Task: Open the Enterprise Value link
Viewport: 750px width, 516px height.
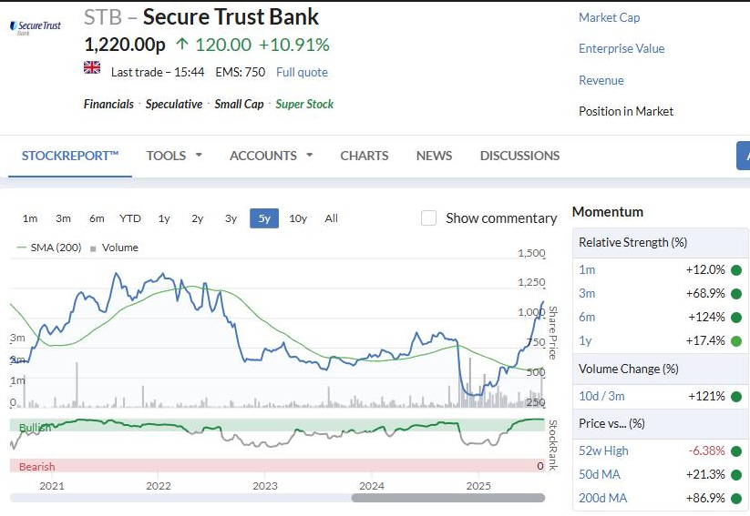Action: tap(622, 49)
